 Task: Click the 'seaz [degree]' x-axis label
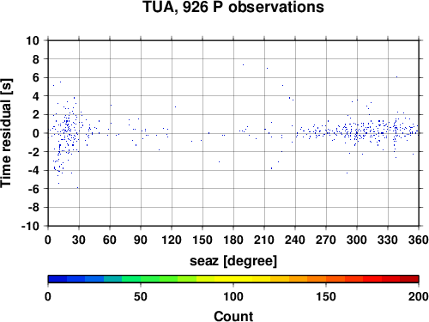coord(233,261)
